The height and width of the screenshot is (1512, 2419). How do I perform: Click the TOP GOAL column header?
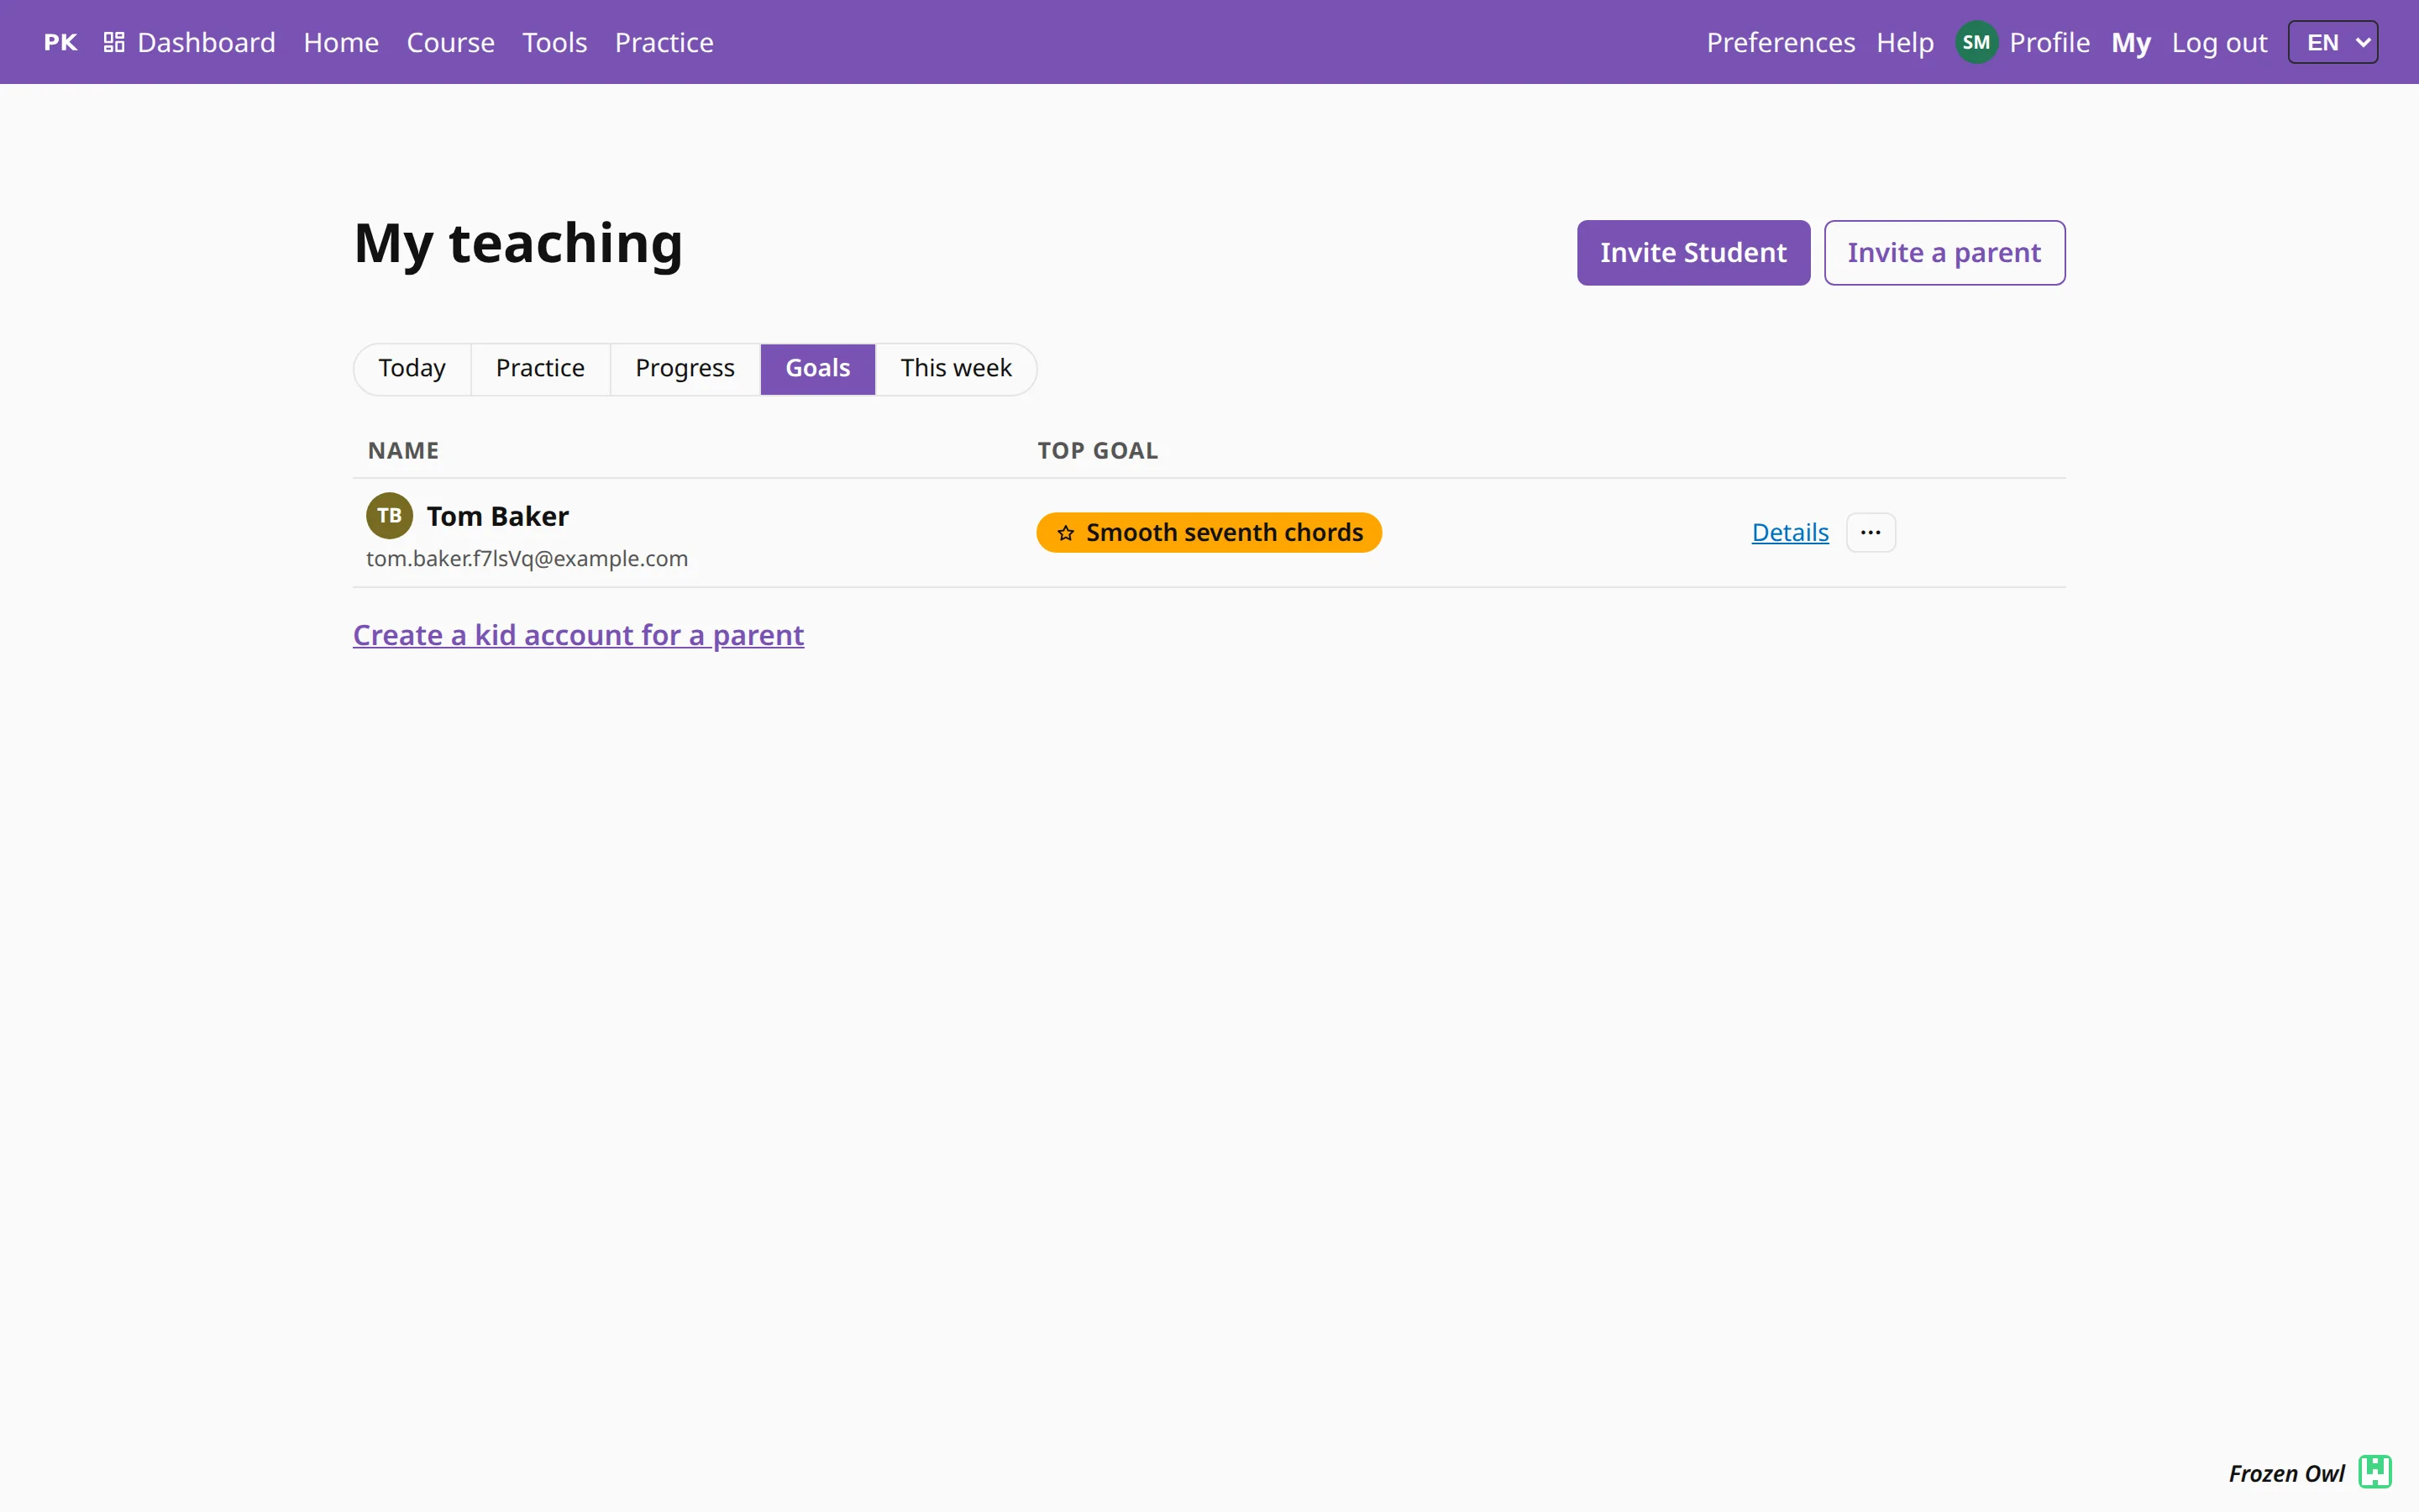point(1098,451)
